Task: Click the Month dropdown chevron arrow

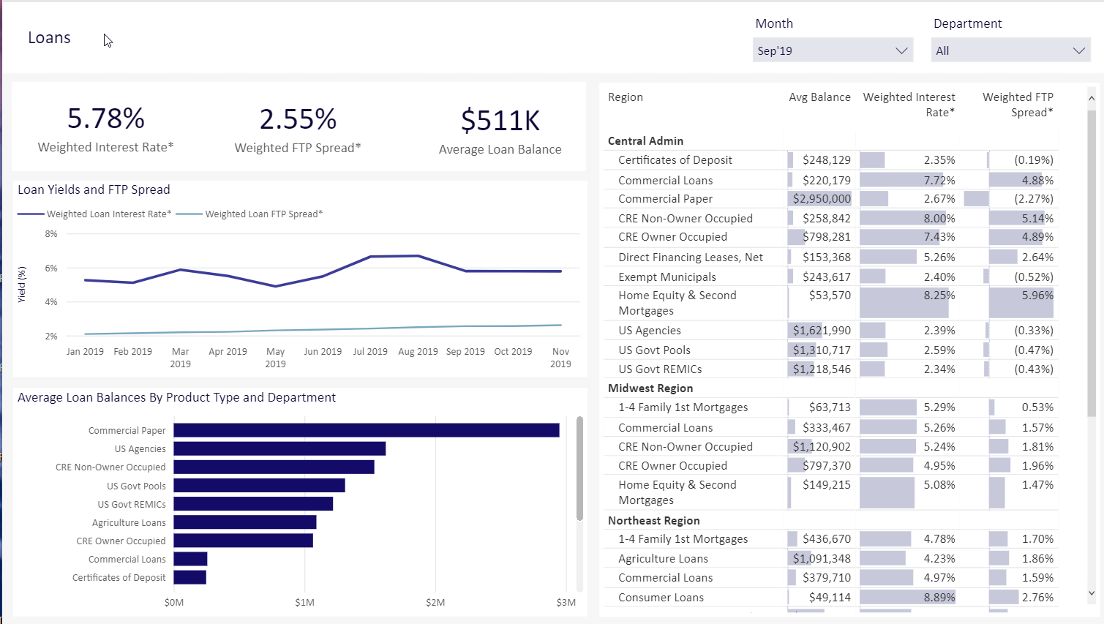Action: pos(901,50)
